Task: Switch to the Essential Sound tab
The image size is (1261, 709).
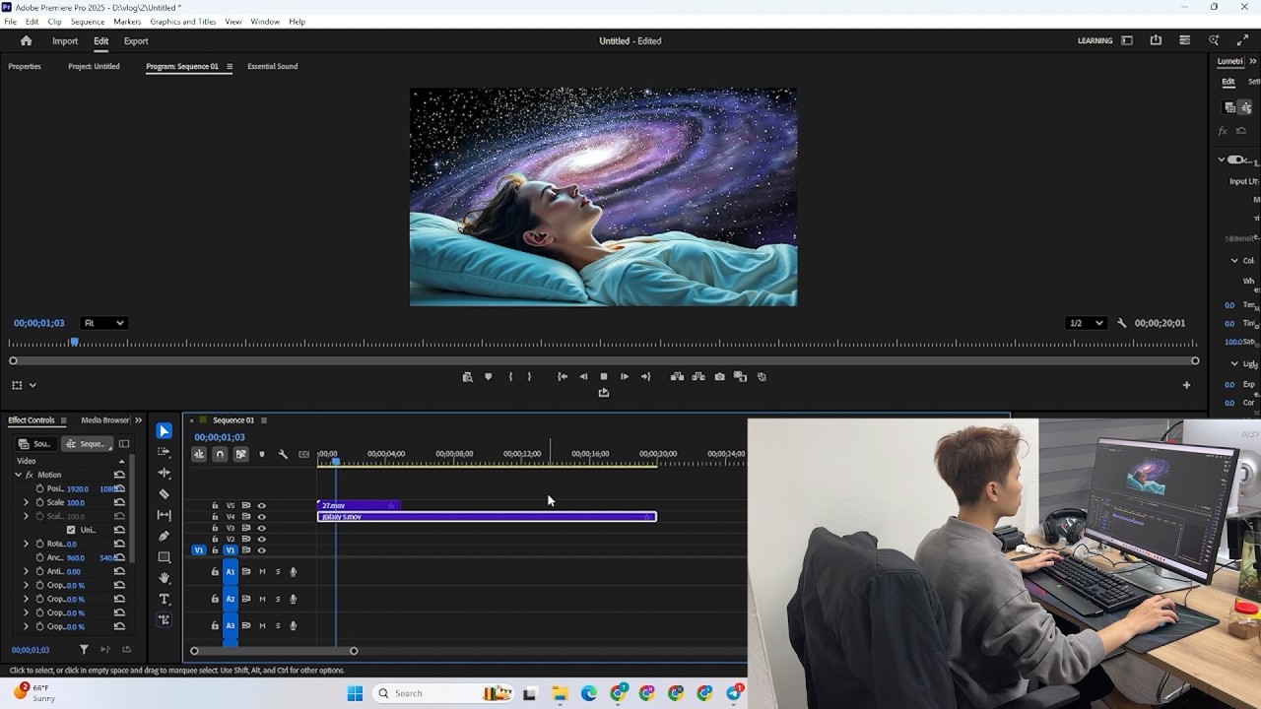Action: tap(272, 67)
